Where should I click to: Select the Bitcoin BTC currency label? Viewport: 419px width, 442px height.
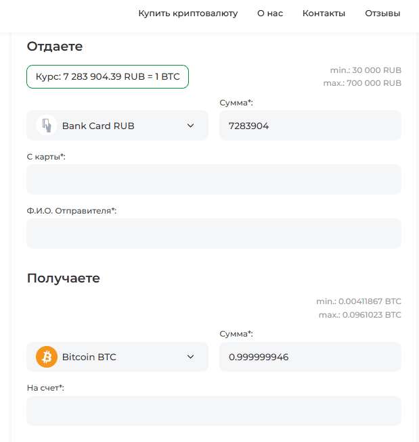click(x=89, y=357)
